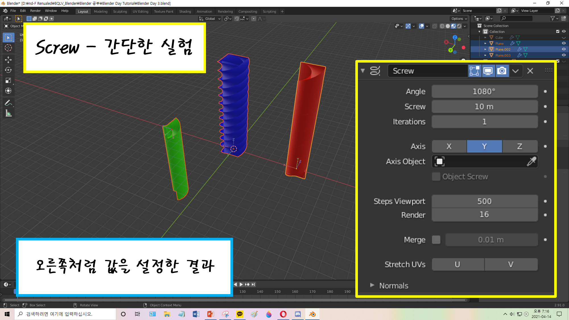
Task: Enable the Merge checkbox
Action: [436, 240]
